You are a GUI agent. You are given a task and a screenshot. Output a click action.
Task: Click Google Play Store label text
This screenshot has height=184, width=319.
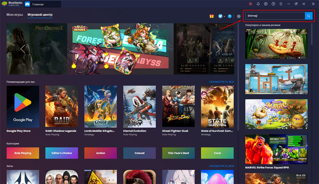click(18, 131)
